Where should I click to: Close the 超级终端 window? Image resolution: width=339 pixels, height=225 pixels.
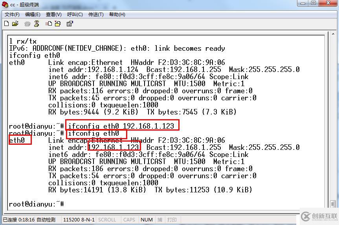click(x=328, y=3)
